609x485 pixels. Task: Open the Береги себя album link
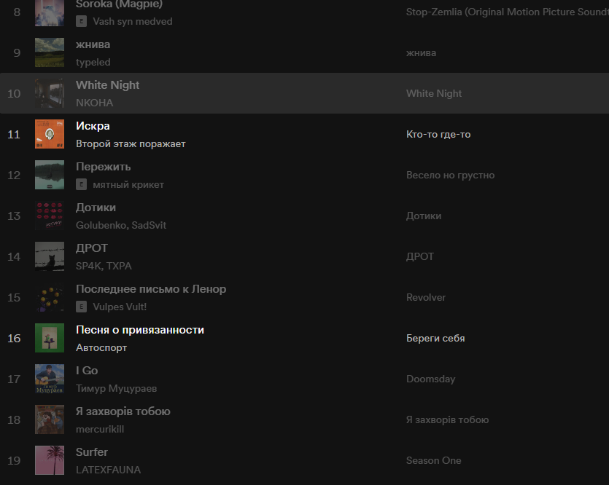[x=435, y=338]
